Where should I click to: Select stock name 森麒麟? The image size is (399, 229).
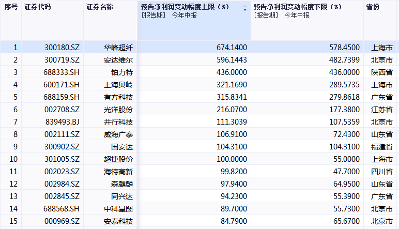pos(122,184)
